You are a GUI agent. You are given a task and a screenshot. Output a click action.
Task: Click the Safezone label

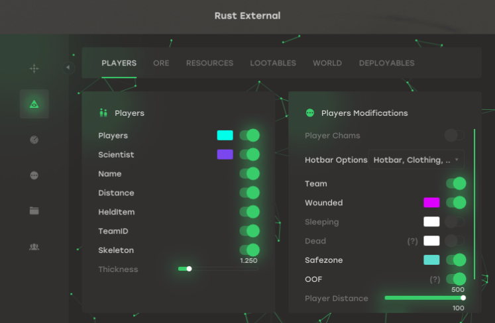point(323,260)
